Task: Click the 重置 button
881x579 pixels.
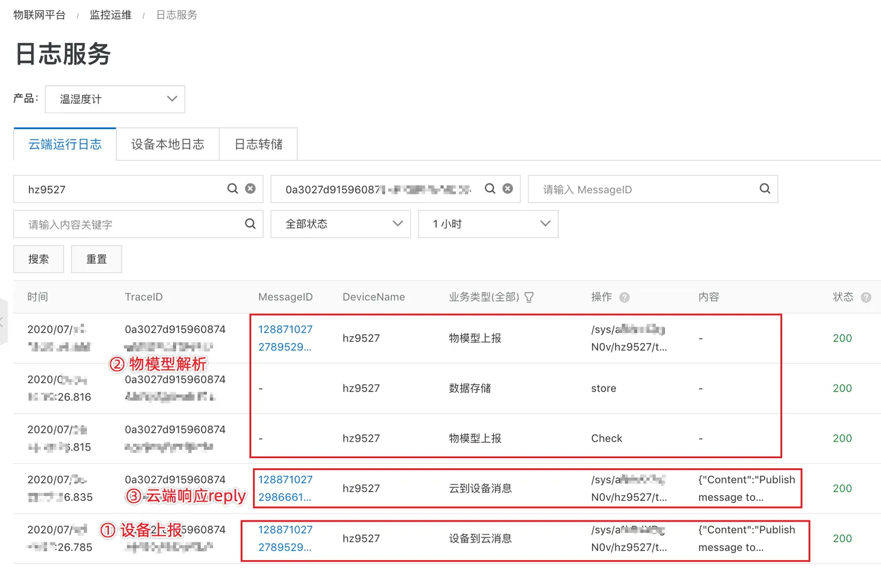Action: pyautogui.click(x=96, y=259)
